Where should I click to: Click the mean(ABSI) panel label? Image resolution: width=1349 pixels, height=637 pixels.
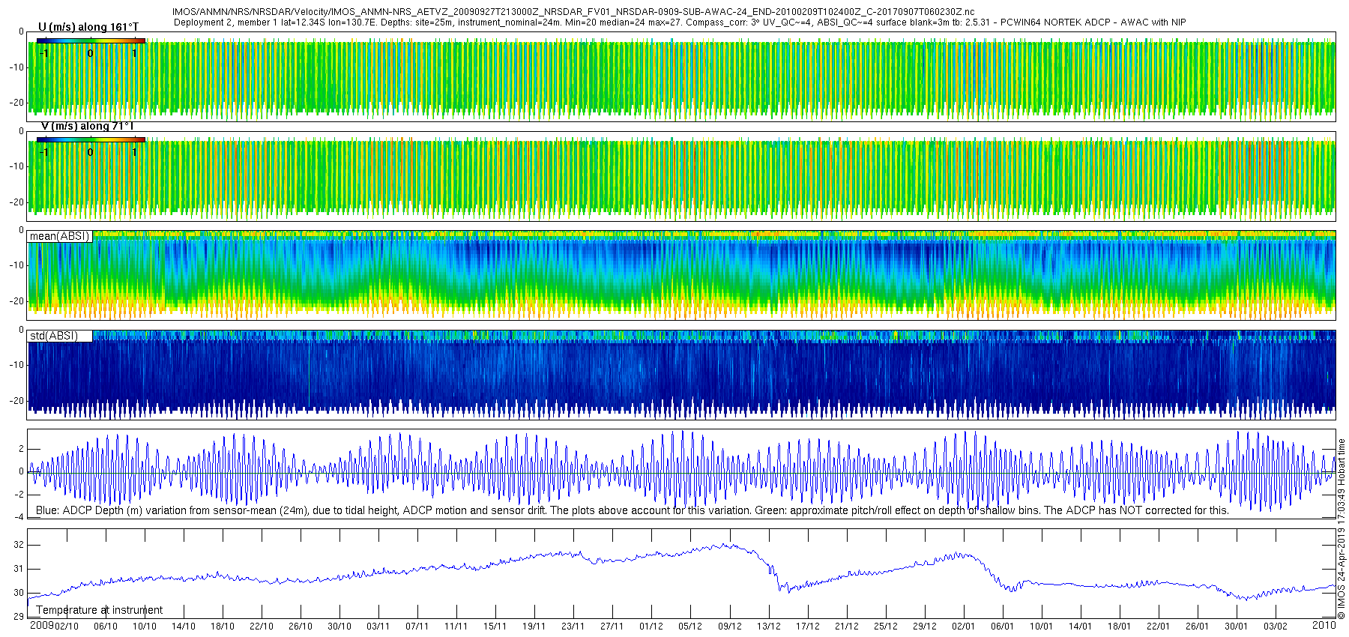click(x=60, y=236)
